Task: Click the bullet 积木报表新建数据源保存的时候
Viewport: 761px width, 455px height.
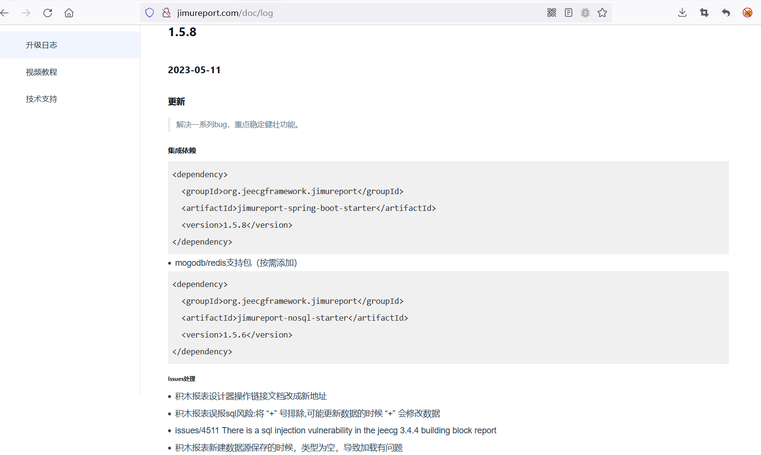Action: click(x=289, y=448)
